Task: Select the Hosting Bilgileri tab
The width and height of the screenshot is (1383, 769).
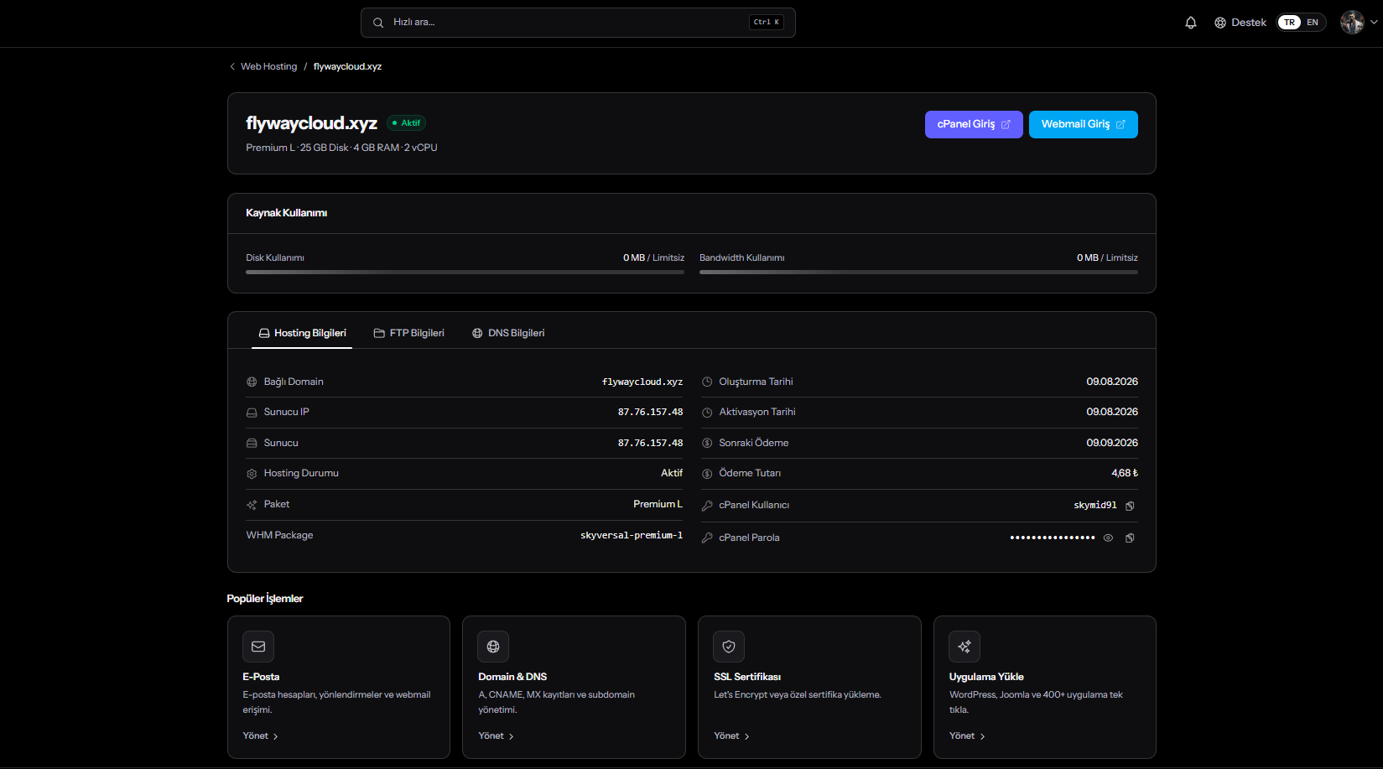Action: pos(302,333)
